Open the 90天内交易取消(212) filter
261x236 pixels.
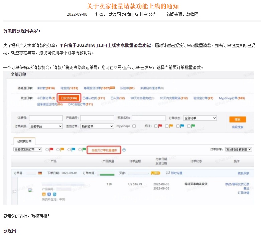click(x=174, y=98)
